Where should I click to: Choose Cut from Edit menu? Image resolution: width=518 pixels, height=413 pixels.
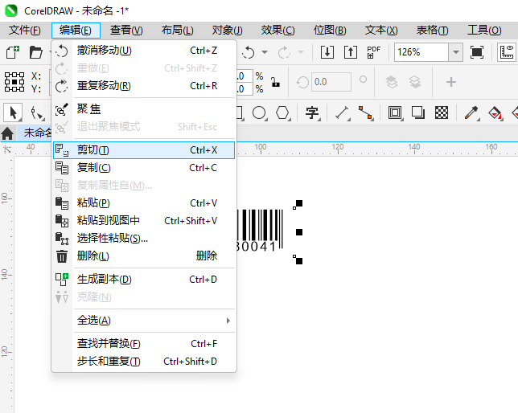(x=144, y=150)
